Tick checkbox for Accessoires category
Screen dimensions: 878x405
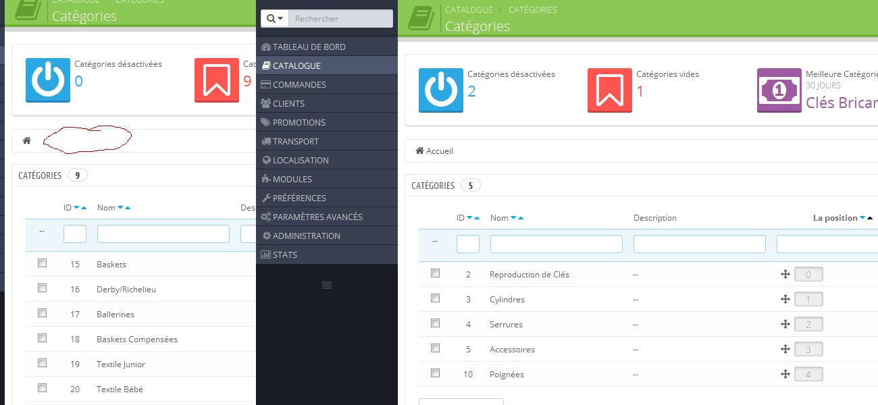click(x=435, y=348)
